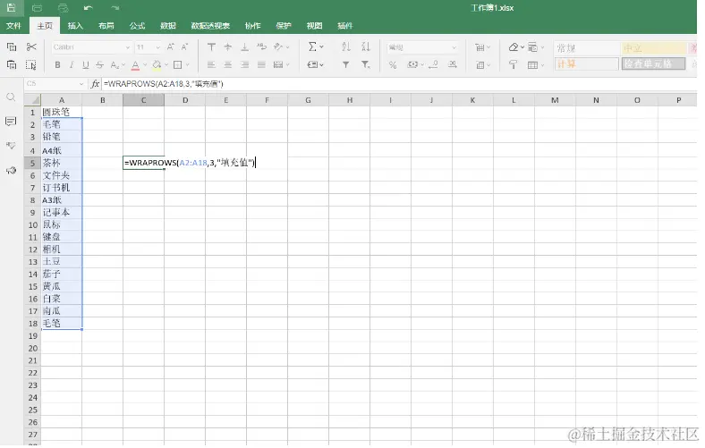Toggle Italic formatting
Viewport: 705px width, 448px height.
[72, 65]
